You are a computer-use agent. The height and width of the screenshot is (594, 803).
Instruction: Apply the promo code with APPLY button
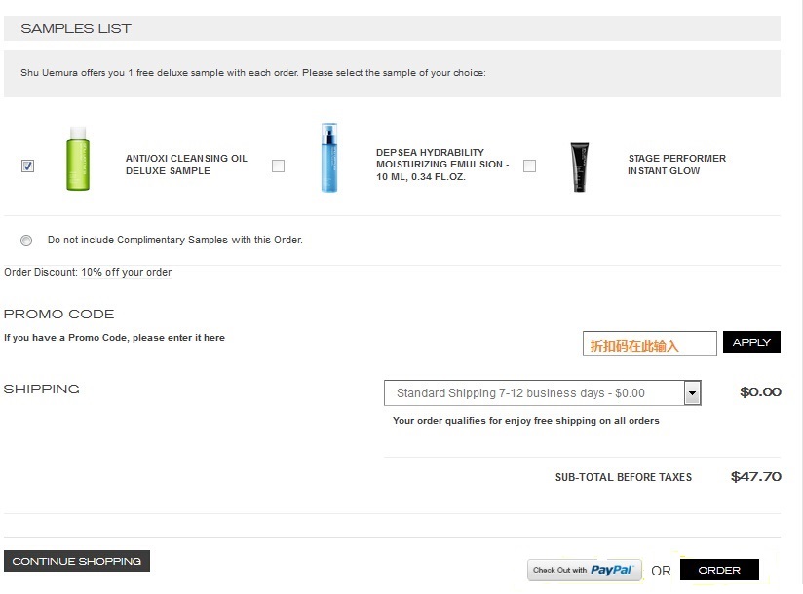click(751, 342)
